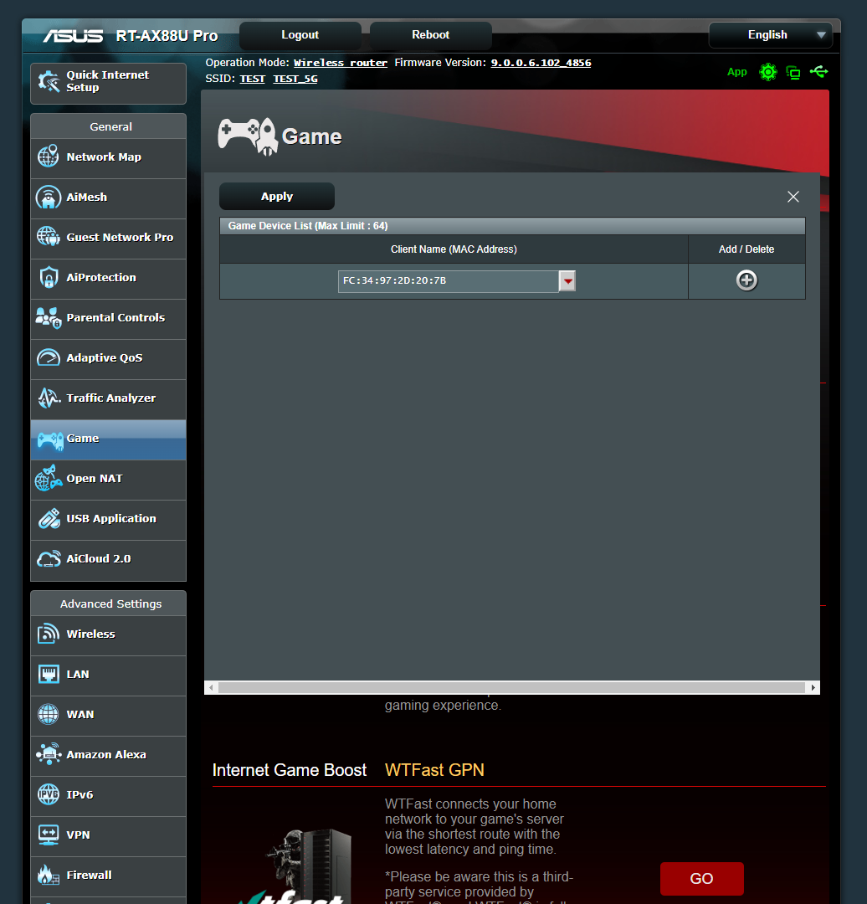
Task: Click the MAC address input field
Action: tap(448, 281)
